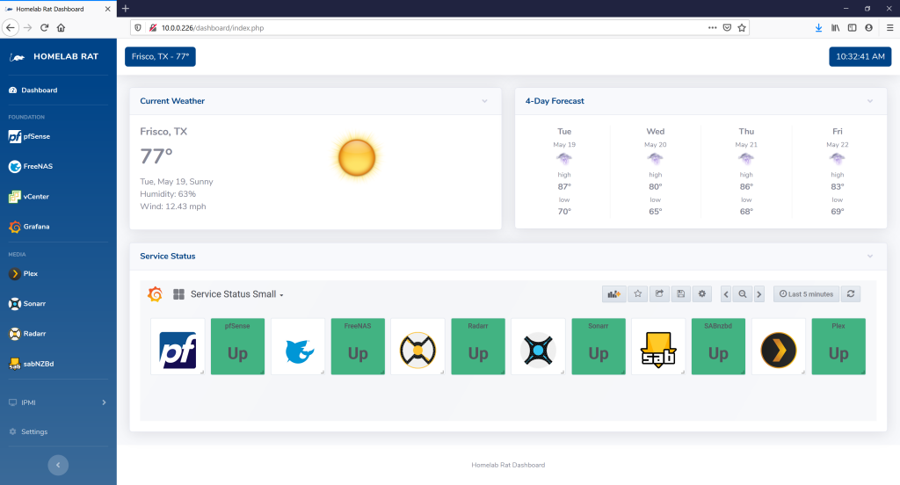Click the Plex Up status panel
Image resolution: width=900 pixels, height=485 pixels.
coord(838,347)
